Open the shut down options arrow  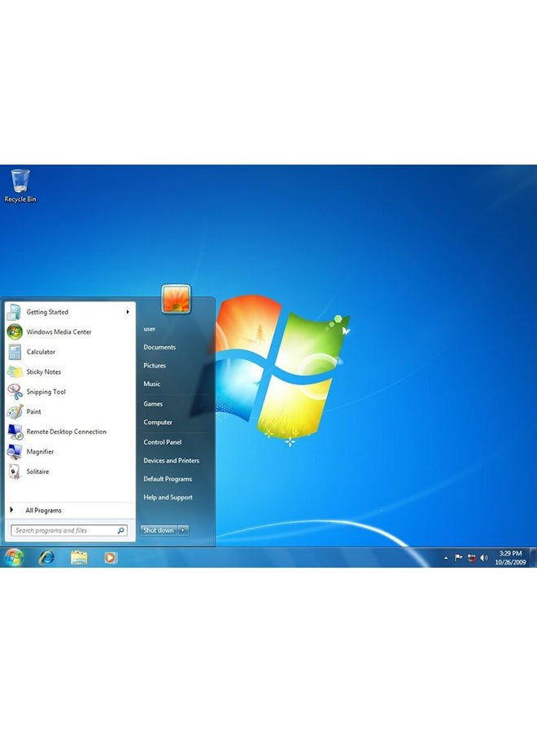point(183,530)
